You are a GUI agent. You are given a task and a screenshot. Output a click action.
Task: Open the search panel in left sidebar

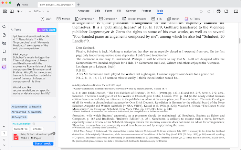(x=4, y=27)
